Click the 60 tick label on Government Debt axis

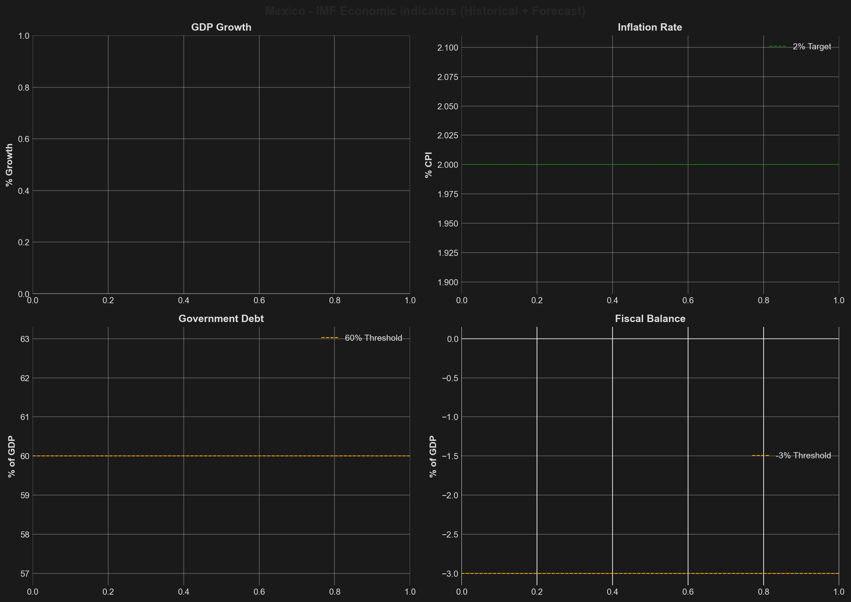tap(24, 456)
